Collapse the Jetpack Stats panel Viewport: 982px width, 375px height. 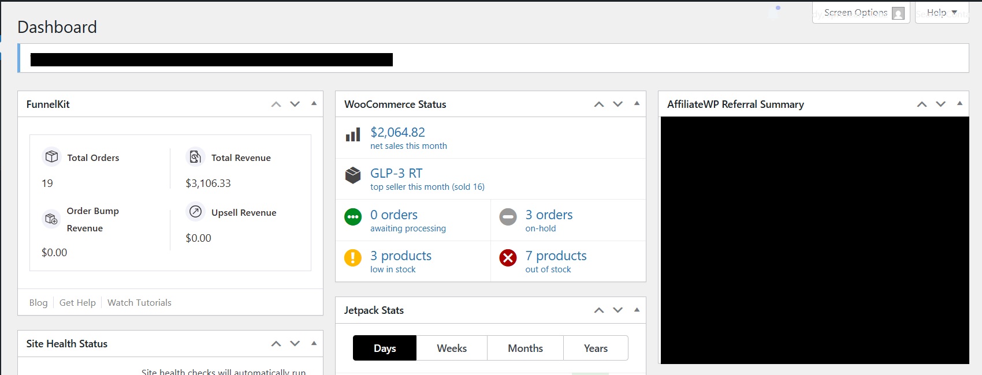637,310
